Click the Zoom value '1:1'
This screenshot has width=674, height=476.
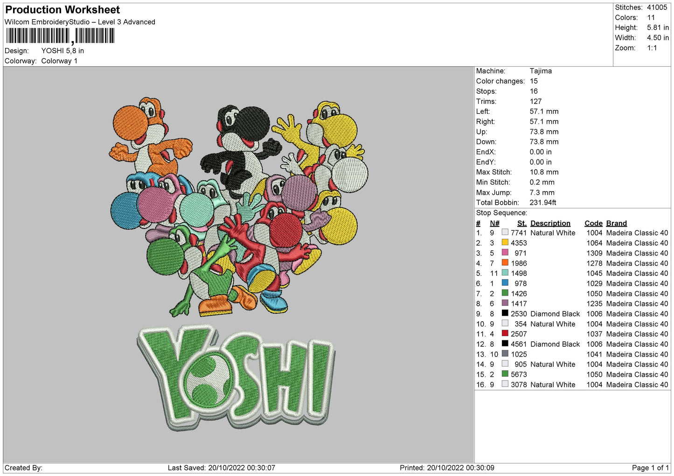point(652,48)
